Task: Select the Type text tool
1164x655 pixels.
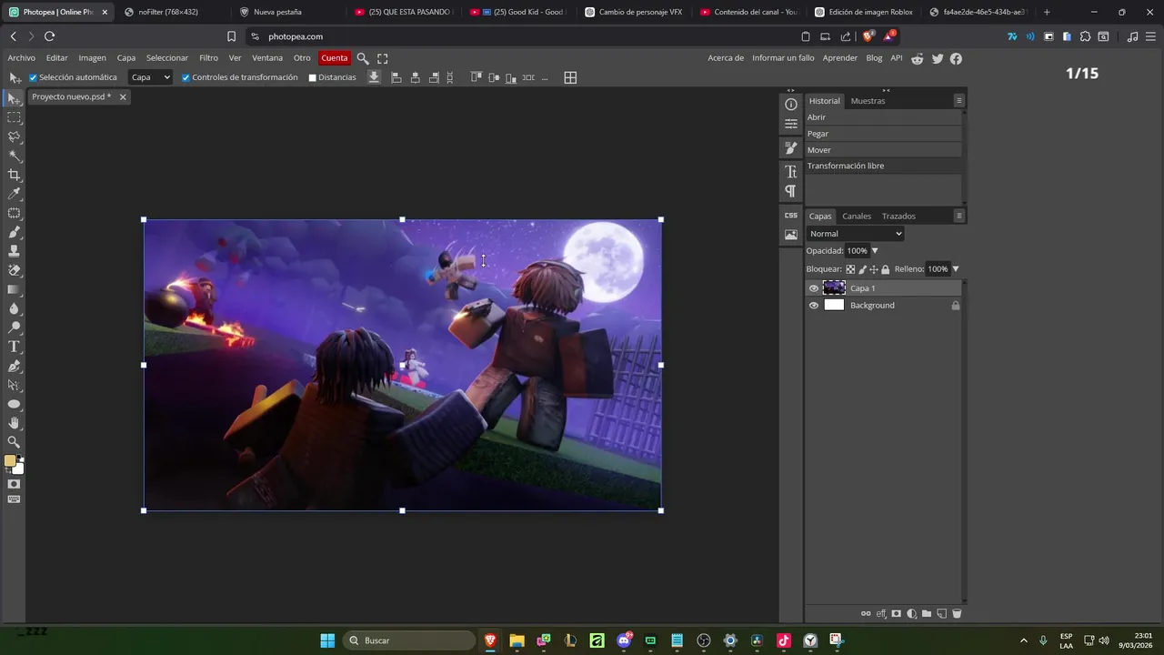Action: point(14,347)
